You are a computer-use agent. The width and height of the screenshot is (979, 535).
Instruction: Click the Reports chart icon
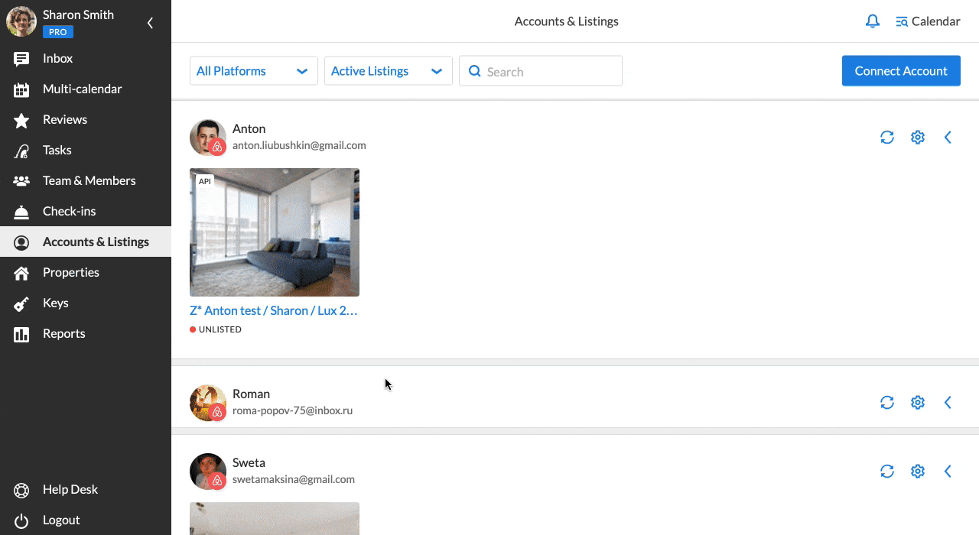[21, 334]
